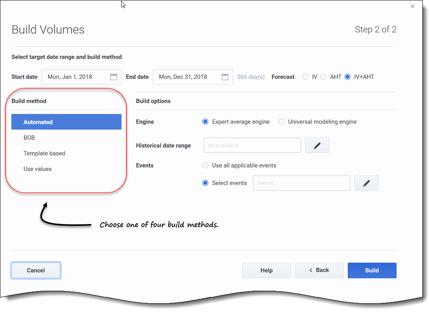Select the IV+AHT forecast radio button

pos(348,77)
